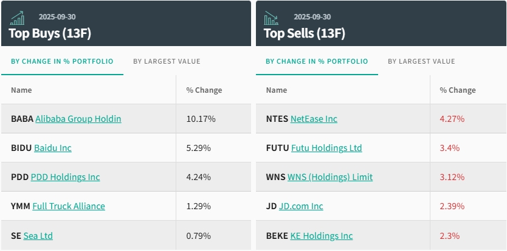Open the KE Holdings Inc link
Image resolution: width=507 pixels, height=251 pixels.
(322, 235)
